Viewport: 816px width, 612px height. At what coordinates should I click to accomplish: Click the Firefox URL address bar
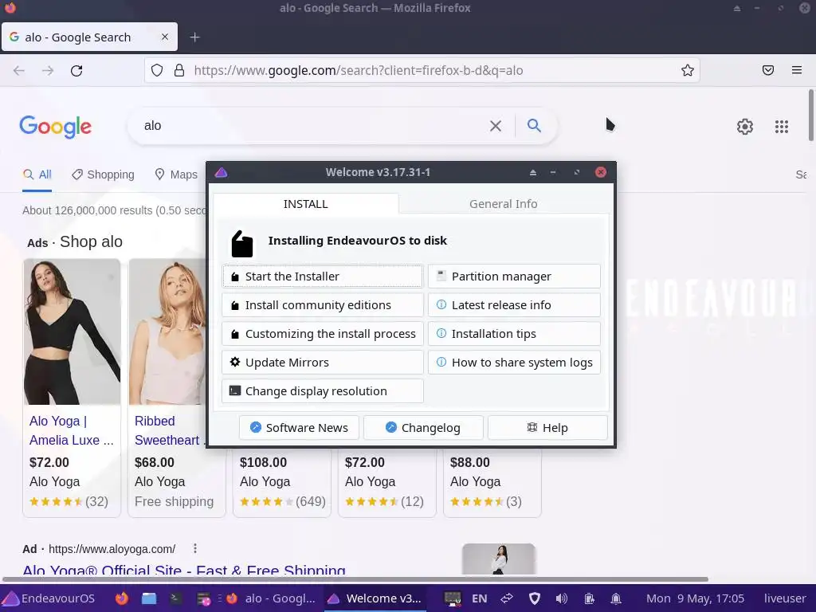point(422,70)
